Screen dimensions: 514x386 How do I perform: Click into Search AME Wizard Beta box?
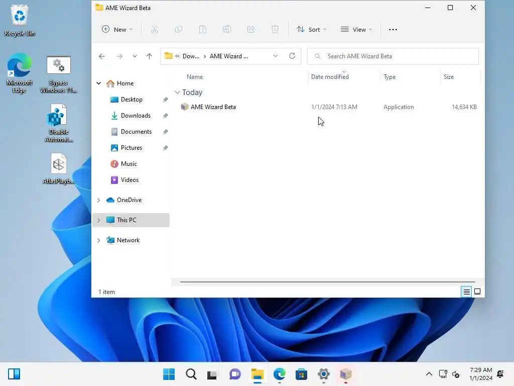(x=393, y=56)
